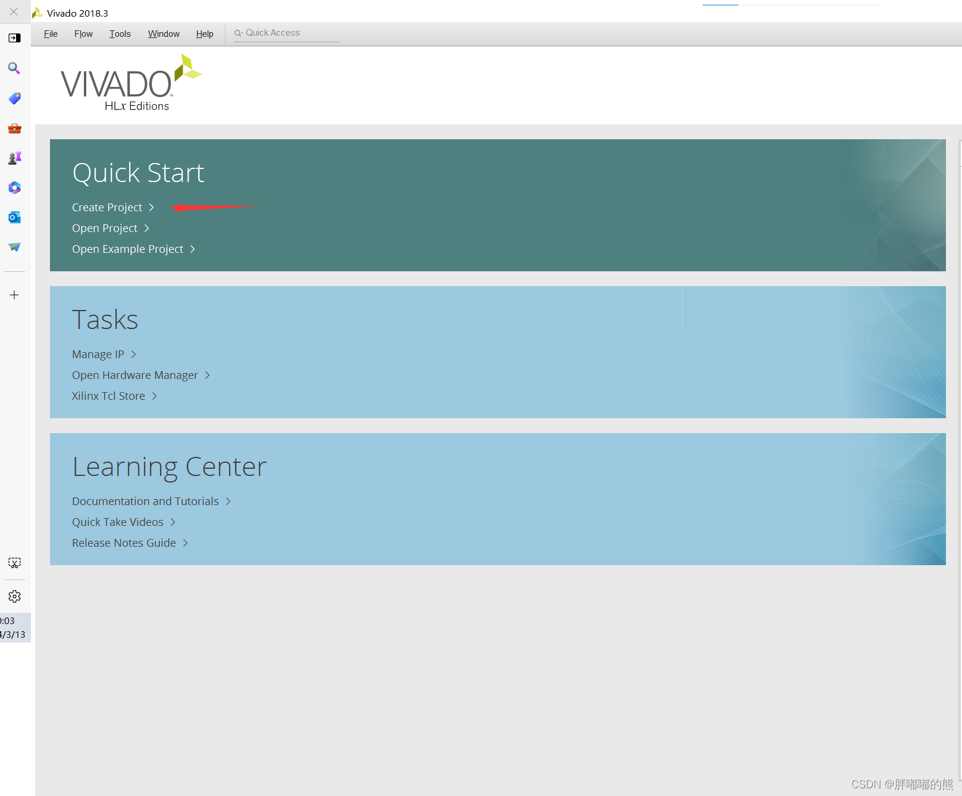Screen dimensions: 962x796
Task: Click the Quick Access search magnifier icon
Action: coord(238,33)
